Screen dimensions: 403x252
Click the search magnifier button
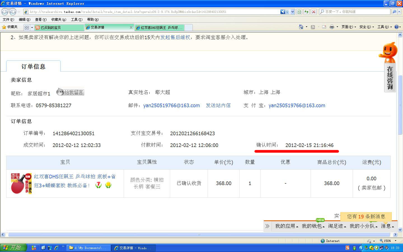(x=394, y=12)
